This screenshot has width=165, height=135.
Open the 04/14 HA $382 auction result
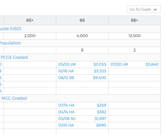coord(82,112)
